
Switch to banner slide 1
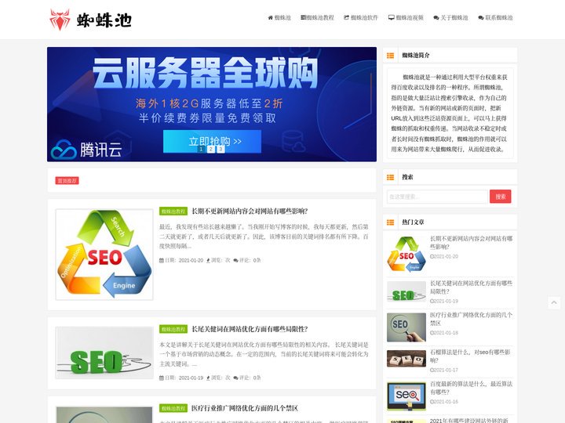point(201,149)
